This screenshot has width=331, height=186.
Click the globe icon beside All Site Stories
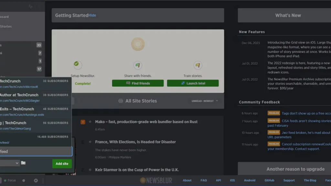point(121,101)
